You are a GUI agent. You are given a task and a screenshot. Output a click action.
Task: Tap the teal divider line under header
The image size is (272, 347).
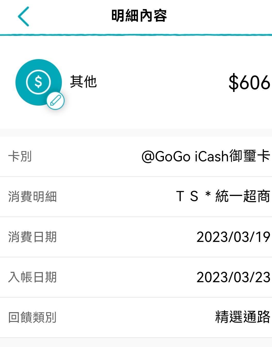tap(136, 35)
